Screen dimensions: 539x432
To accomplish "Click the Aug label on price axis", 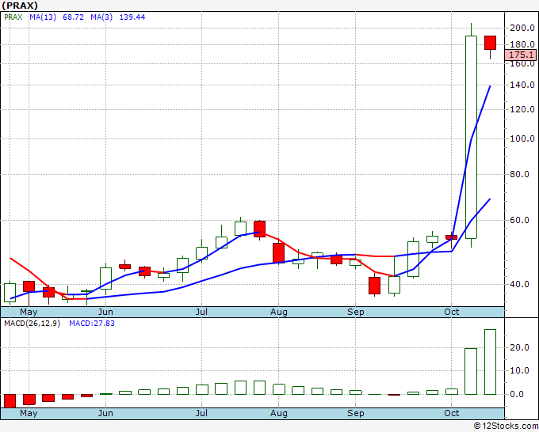I will pyautogui.click(x=278, y=312).
